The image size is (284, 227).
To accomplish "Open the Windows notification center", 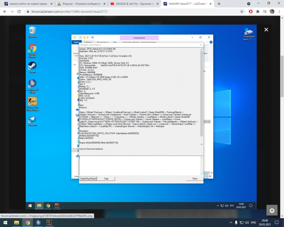I will pyautogui.click(x=277, y=222).
